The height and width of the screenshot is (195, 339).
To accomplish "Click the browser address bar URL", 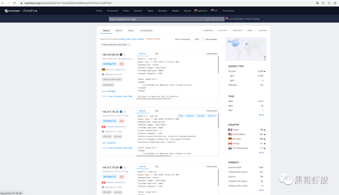I will [68, 3].
